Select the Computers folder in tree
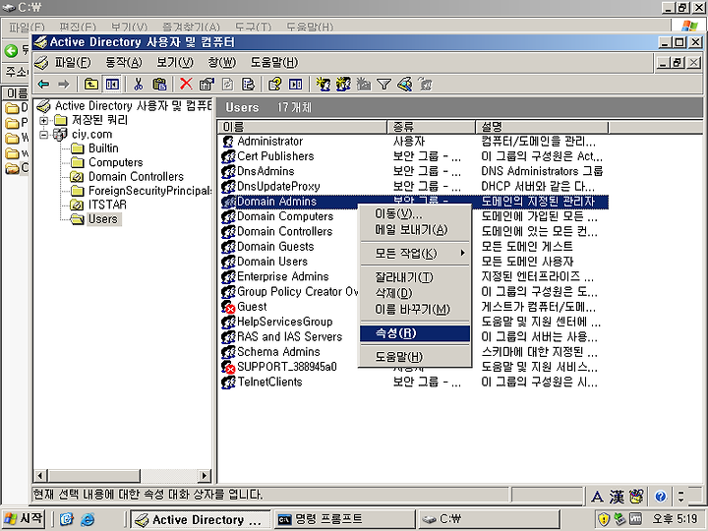708x531 pixels. [116, 162]
